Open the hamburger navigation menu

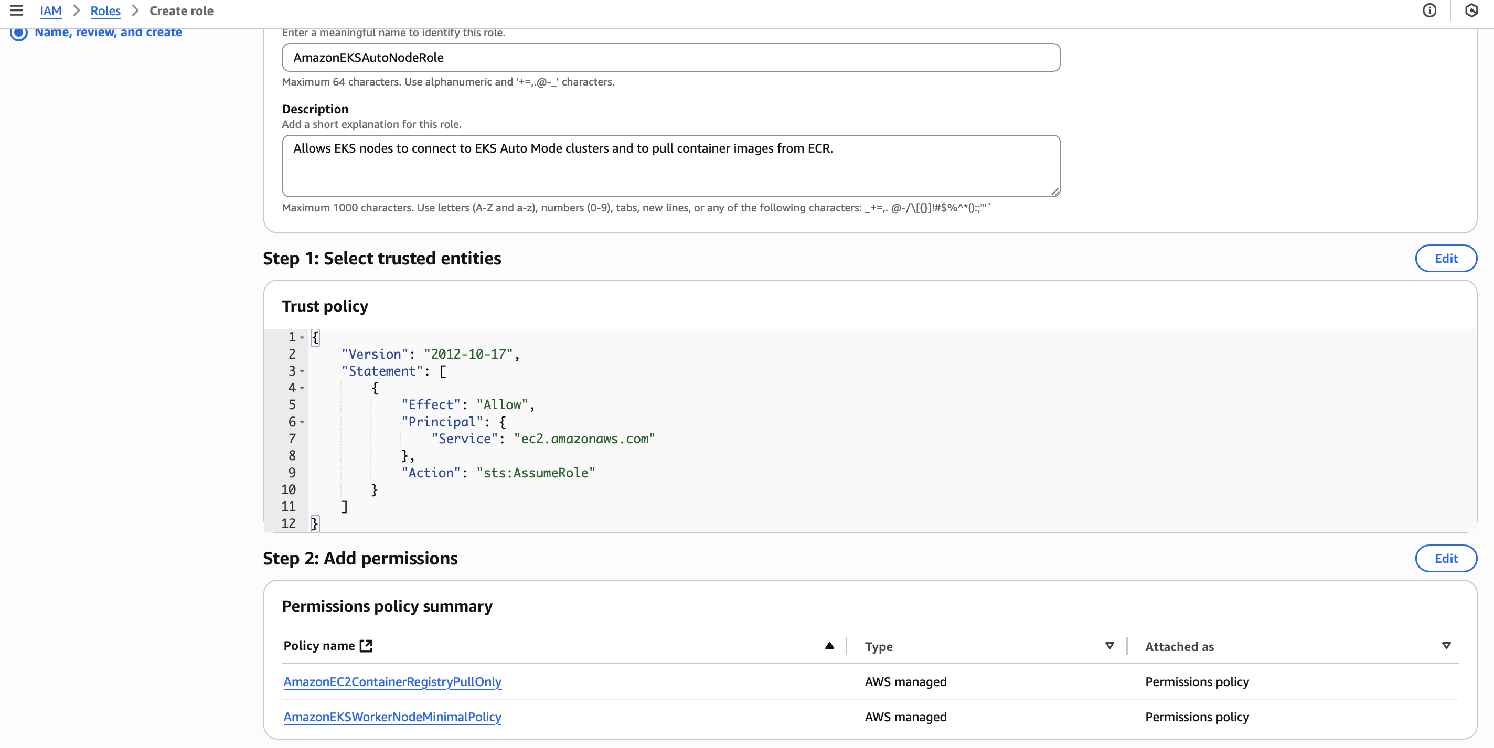click(x=16, y=10)
